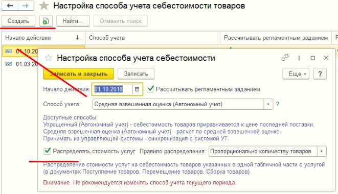
Task: Open help with ? button
Action: point(320,74)
